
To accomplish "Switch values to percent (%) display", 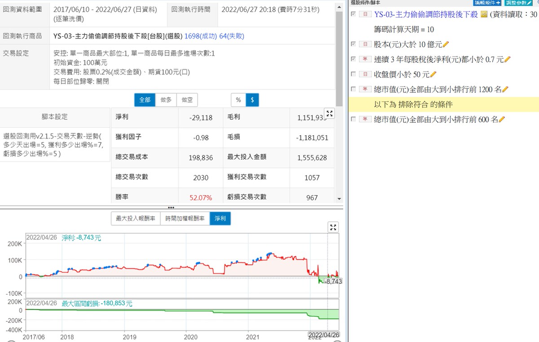I will 238,100.
